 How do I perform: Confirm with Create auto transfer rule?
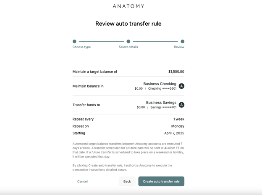pos(161,182)
